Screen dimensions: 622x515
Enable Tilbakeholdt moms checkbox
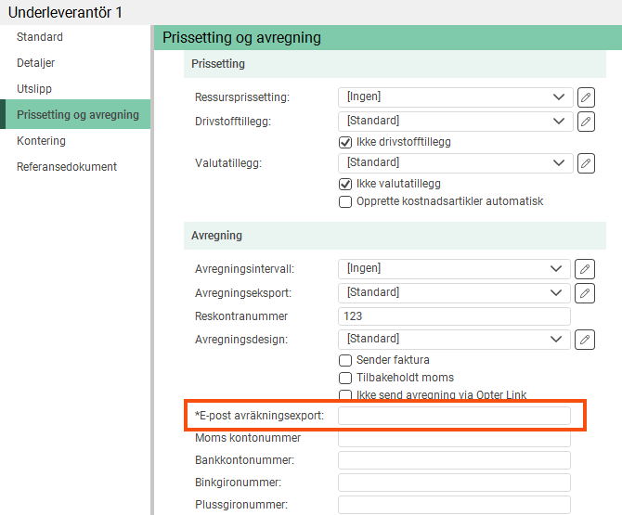click(x=345, y=378)
